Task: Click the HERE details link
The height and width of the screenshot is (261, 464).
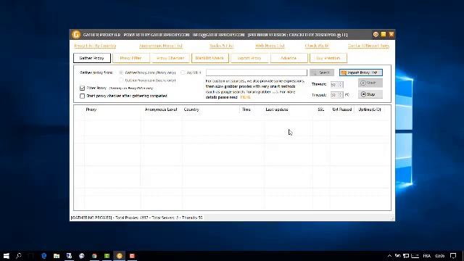Action: pos(245,97)
